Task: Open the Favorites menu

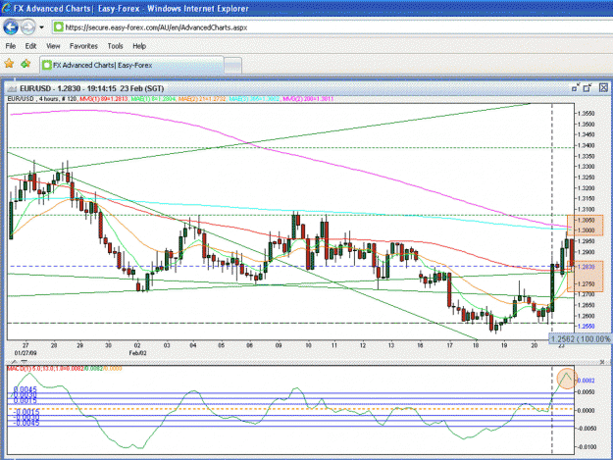Action: point(83,46)
